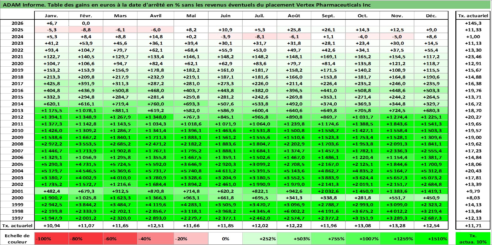Select the +1510% bright green swatch
The width and height of the screenshot is (492, 245).
[x=431, y=239]
